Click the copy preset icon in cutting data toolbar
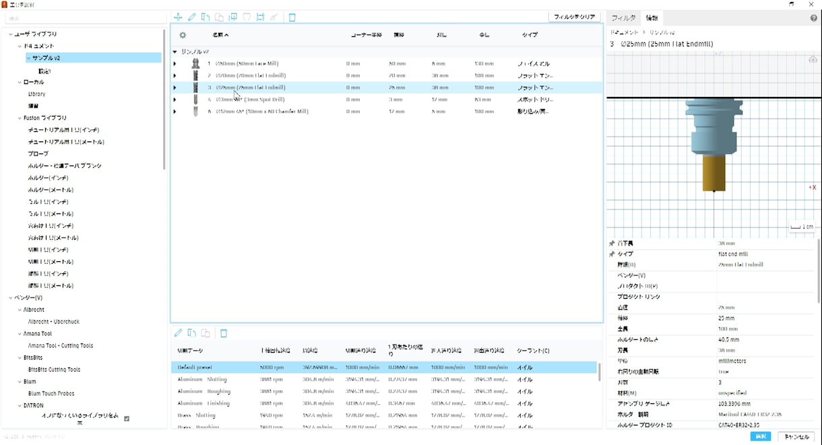This screenshot has height=445, width=822. tap(192, 333)
